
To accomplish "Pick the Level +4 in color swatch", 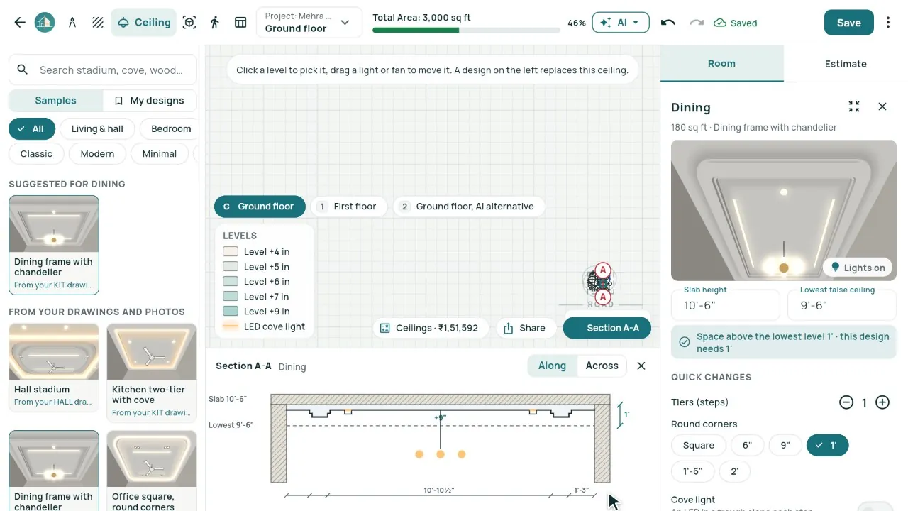I will point(231,252).
